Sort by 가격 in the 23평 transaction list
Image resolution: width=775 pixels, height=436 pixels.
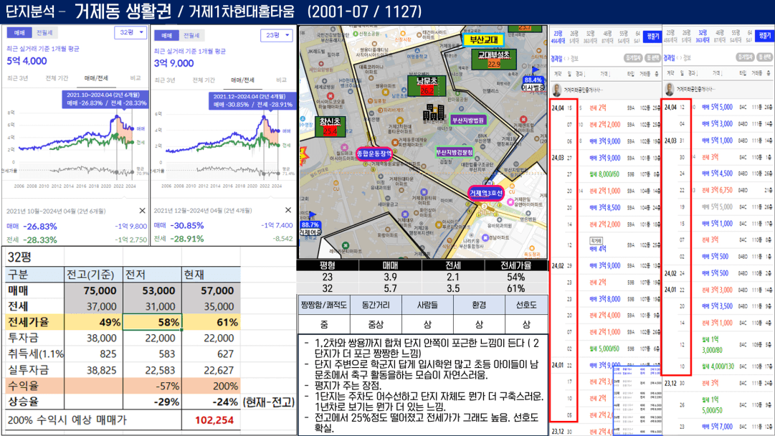point(605,74)
